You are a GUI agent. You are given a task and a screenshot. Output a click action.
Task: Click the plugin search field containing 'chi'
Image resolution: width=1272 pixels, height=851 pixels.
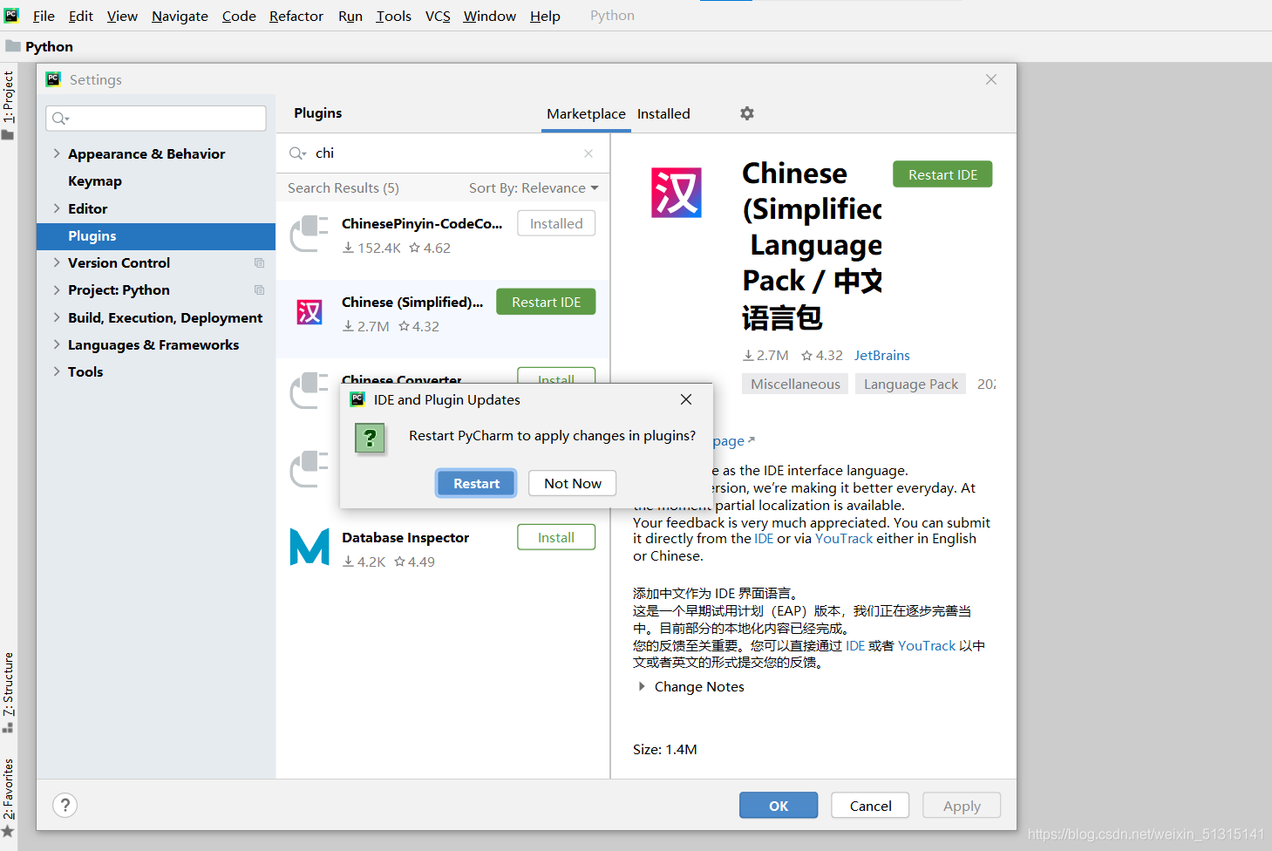441,153
